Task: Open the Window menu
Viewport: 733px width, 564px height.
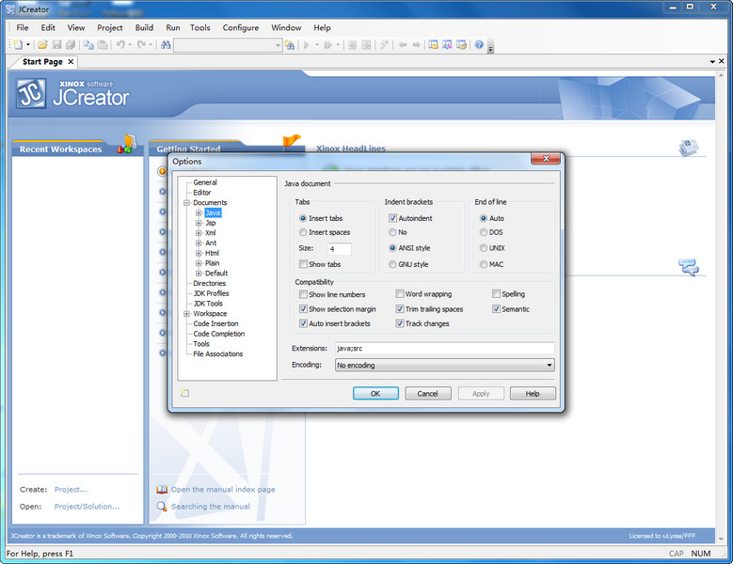Action: pos(286,27)
